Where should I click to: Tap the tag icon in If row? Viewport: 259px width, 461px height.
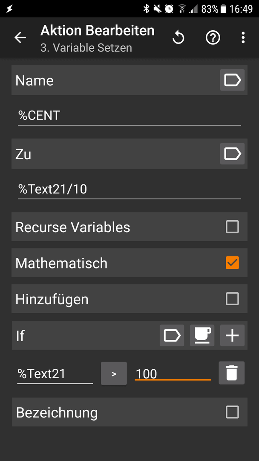point(172,336)
